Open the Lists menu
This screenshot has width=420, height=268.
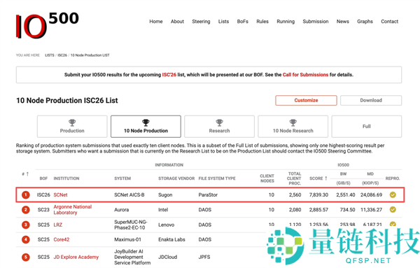click(x=223, y=22)
